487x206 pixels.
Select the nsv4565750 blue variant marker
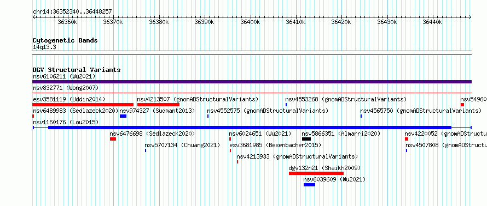click(x=361, y=116)
